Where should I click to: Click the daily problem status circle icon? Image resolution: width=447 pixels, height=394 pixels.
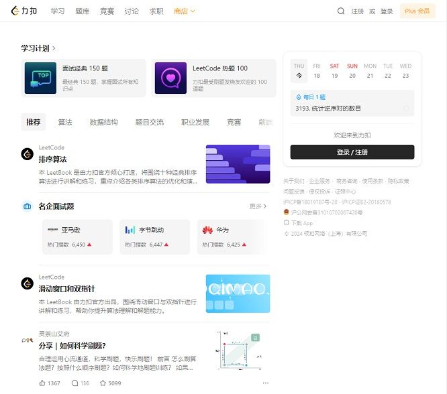click(x=405, y=108)
